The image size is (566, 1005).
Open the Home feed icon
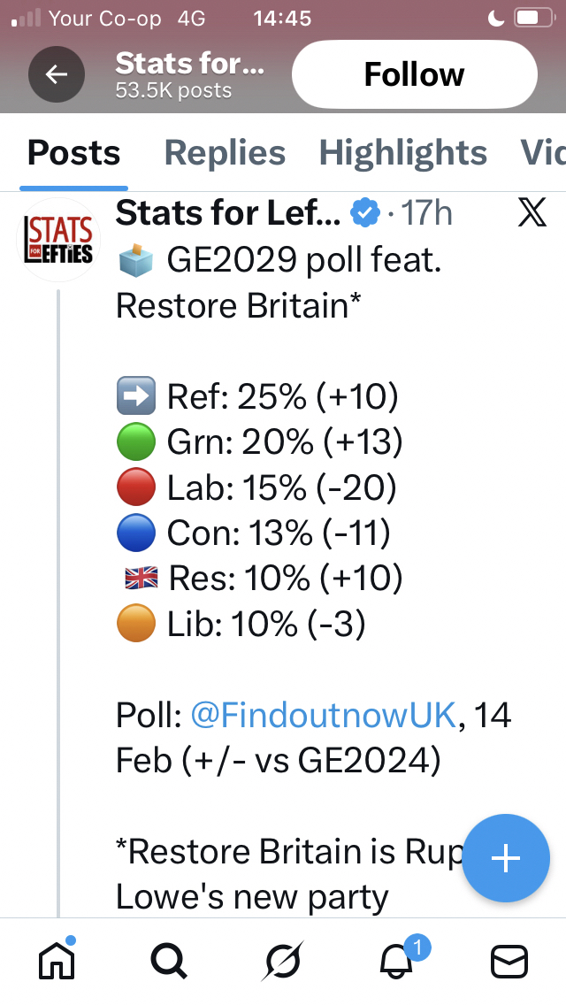pos(57,960)
